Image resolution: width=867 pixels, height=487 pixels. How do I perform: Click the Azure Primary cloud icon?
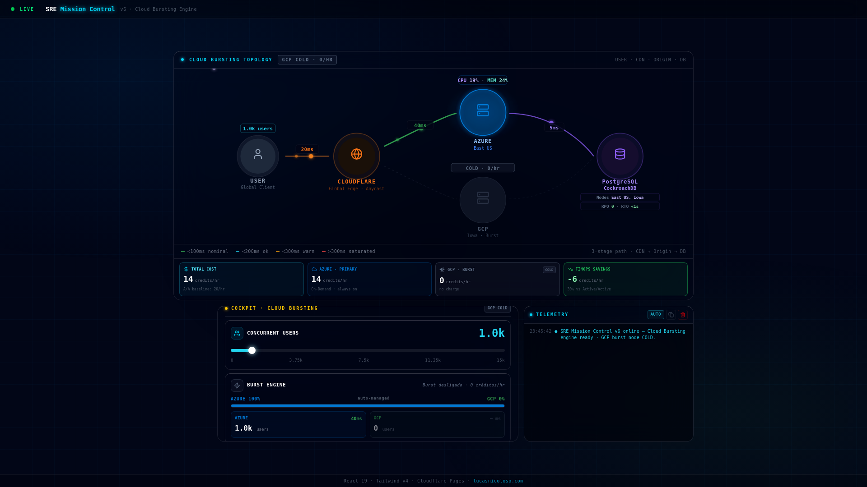[x=314, y=269]
